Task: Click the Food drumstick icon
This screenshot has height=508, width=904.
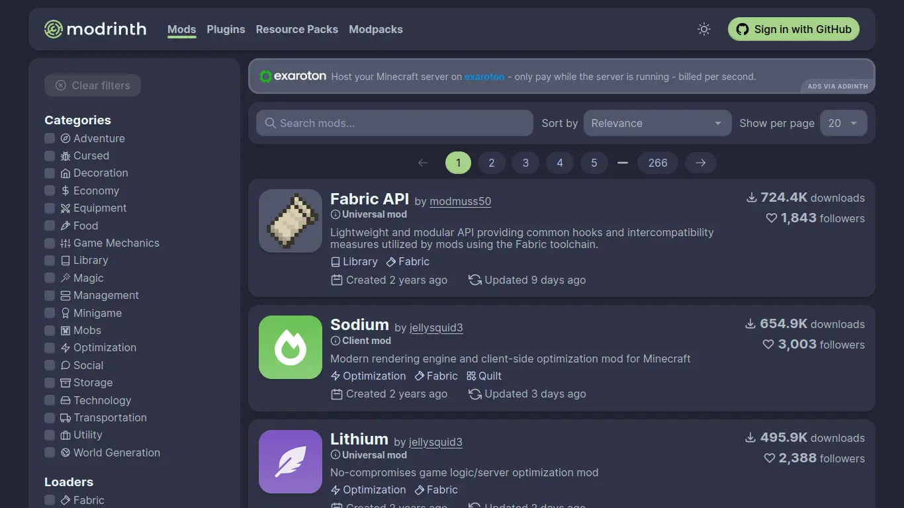Action: (x=66, y=226)
